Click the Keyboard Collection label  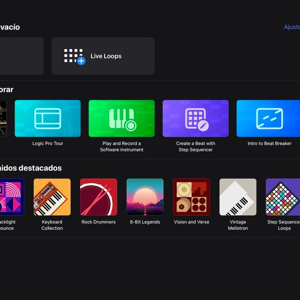tap(52, 225)
